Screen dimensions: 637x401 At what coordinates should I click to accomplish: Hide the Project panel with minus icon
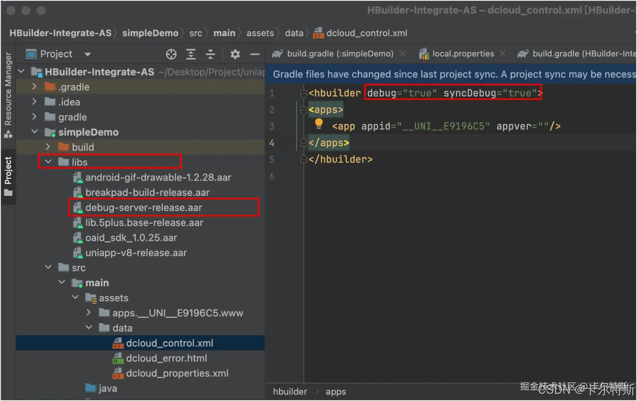(255, 54)
